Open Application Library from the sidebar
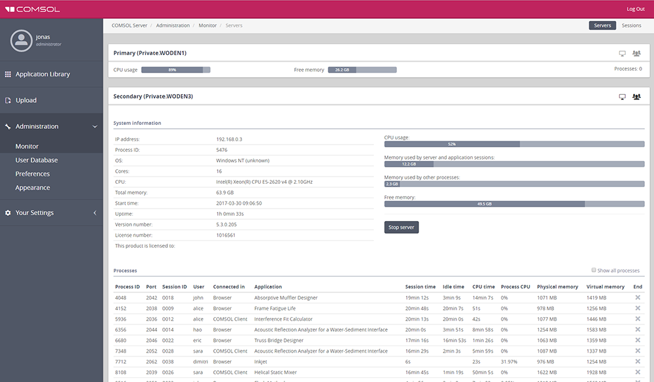654x382 pixels. pos(43,75)
